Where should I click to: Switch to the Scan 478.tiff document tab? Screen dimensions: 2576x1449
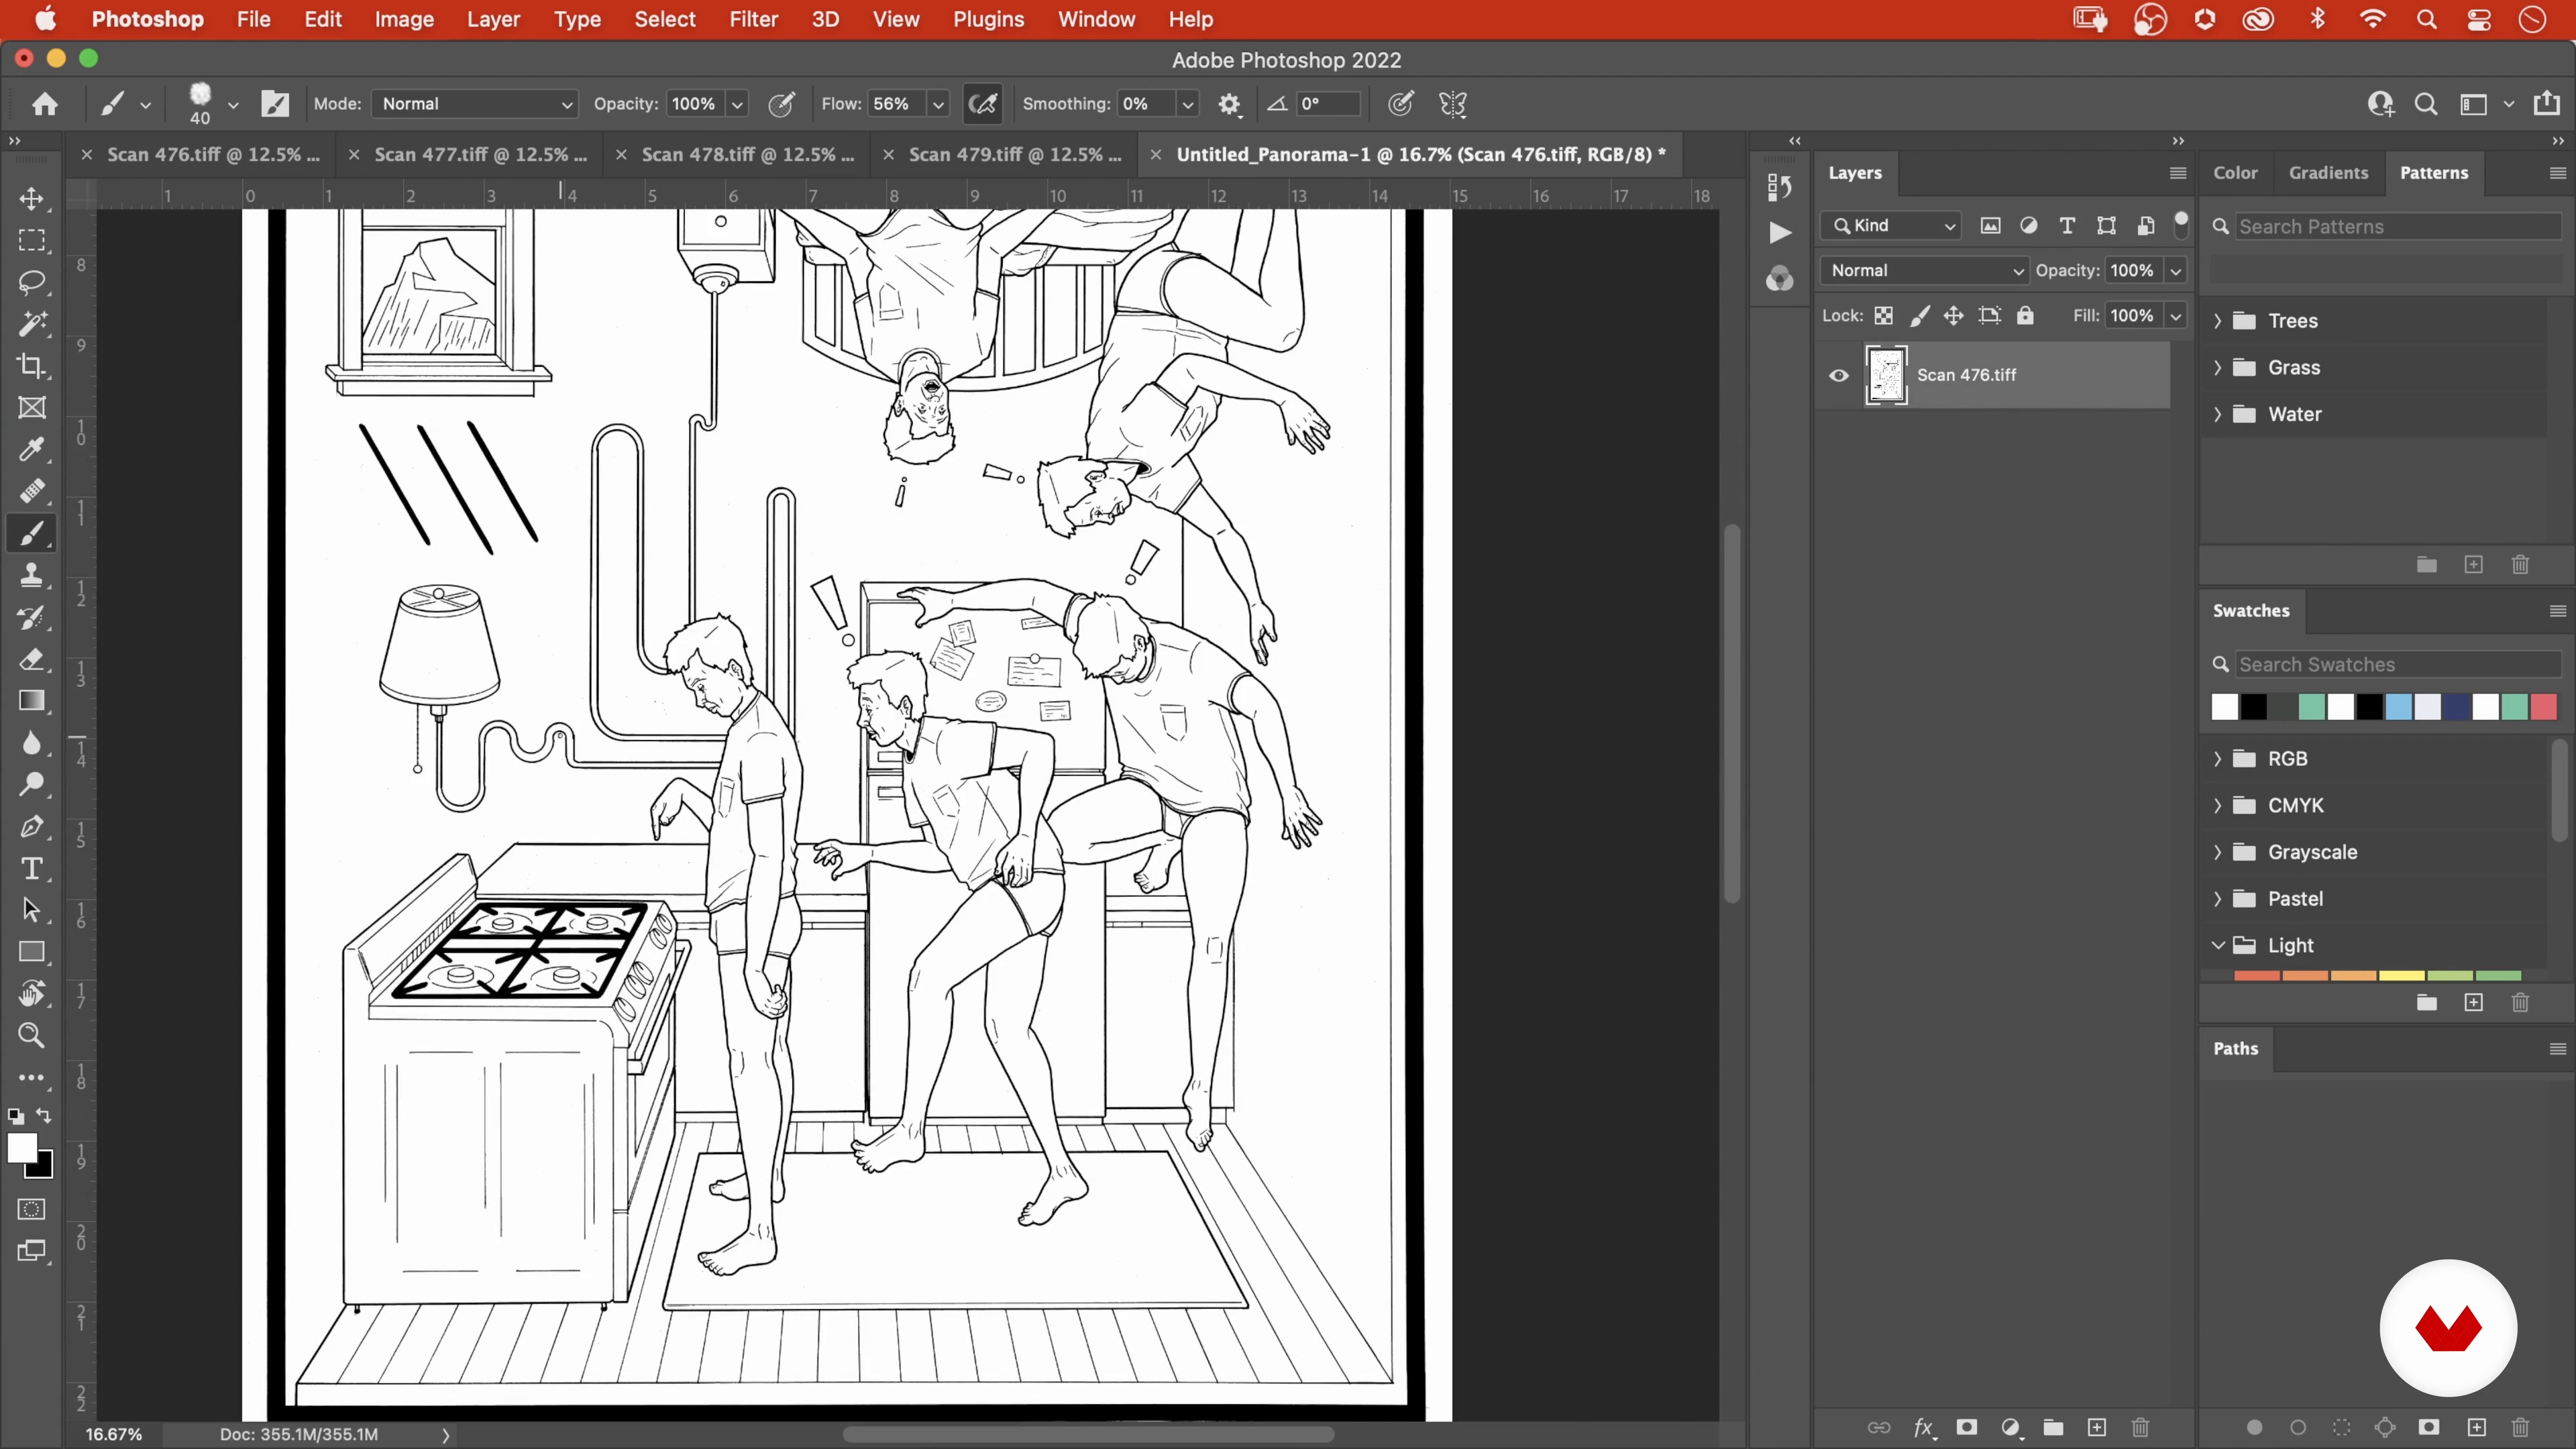(747, 155)
